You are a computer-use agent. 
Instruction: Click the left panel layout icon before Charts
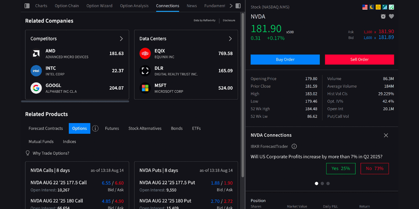coord(27,6)
